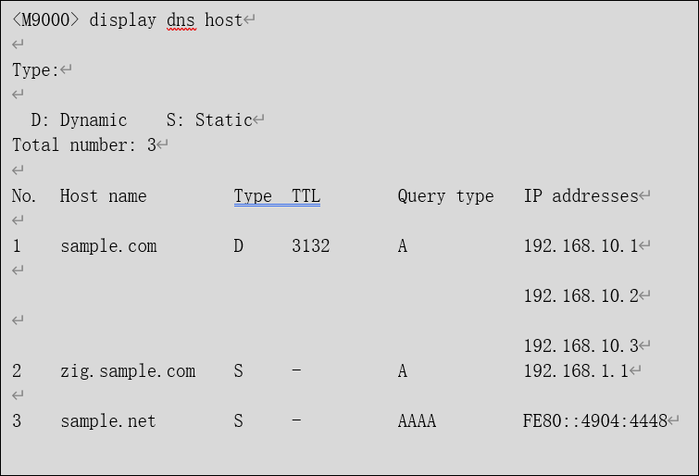Click the "<M9000>" prompt text
Viewport: 699px width, 476px height.
pyautogui.click(x=46, y=20)
